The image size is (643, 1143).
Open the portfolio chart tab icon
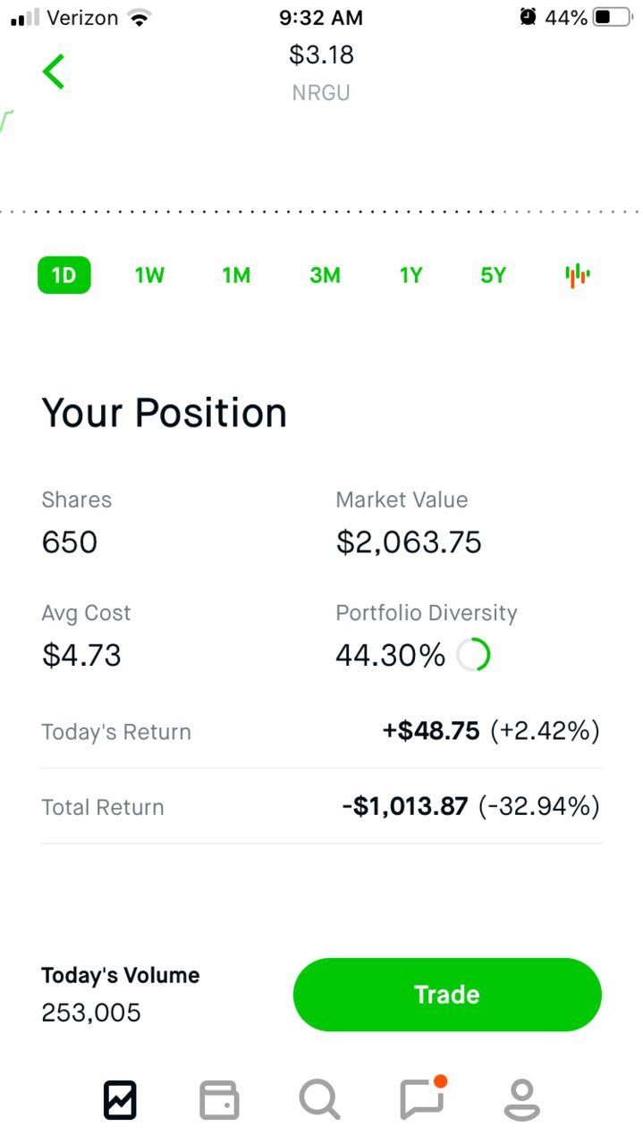120,1099
